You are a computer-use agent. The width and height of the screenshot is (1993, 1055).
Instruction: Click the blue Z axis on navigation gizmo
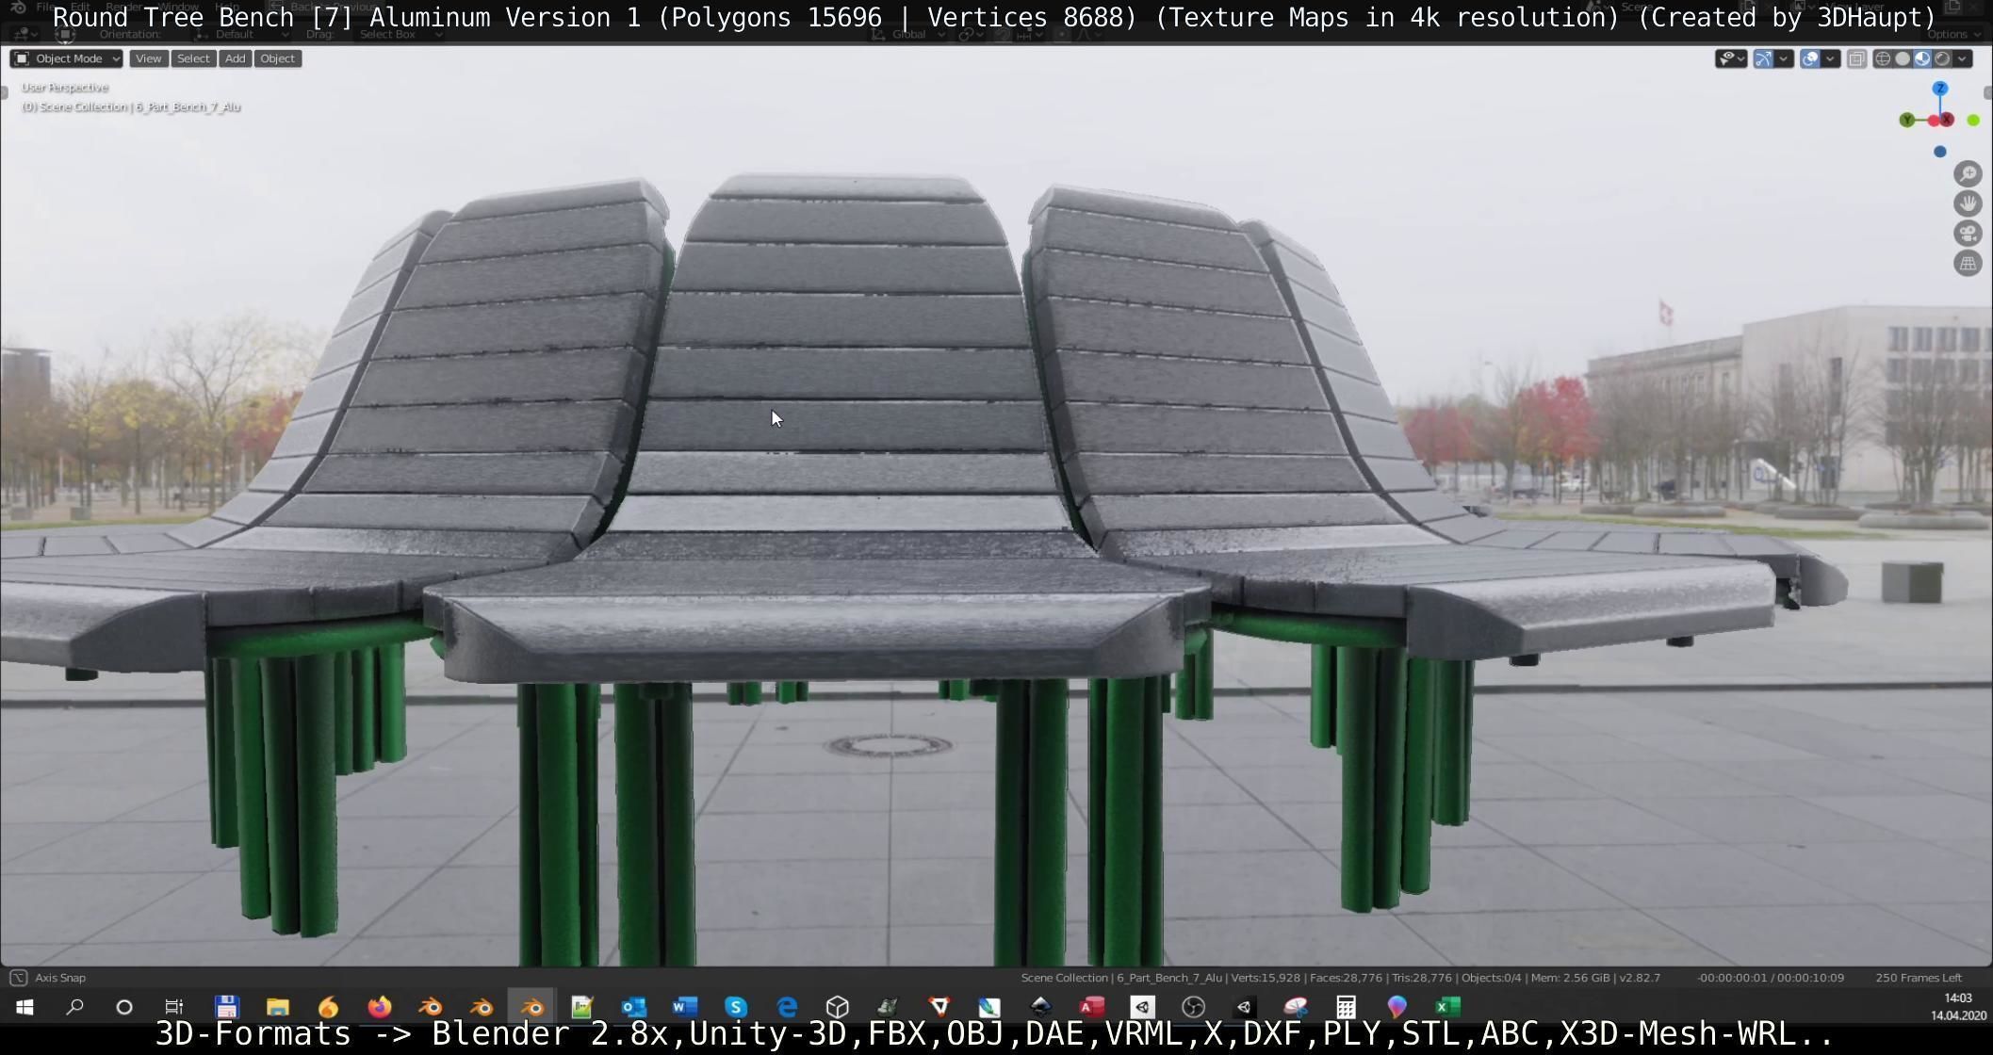coord(1939,89)
